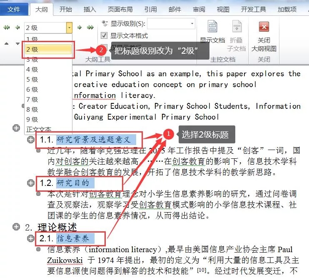Click the Show Document icon
Image resolution: width=309 pixels, height=278 pixels.
[x=212, y=26]
